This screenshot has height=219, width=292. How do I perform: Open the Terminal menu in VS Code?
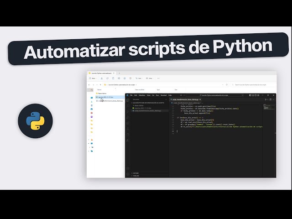[163, 95]
